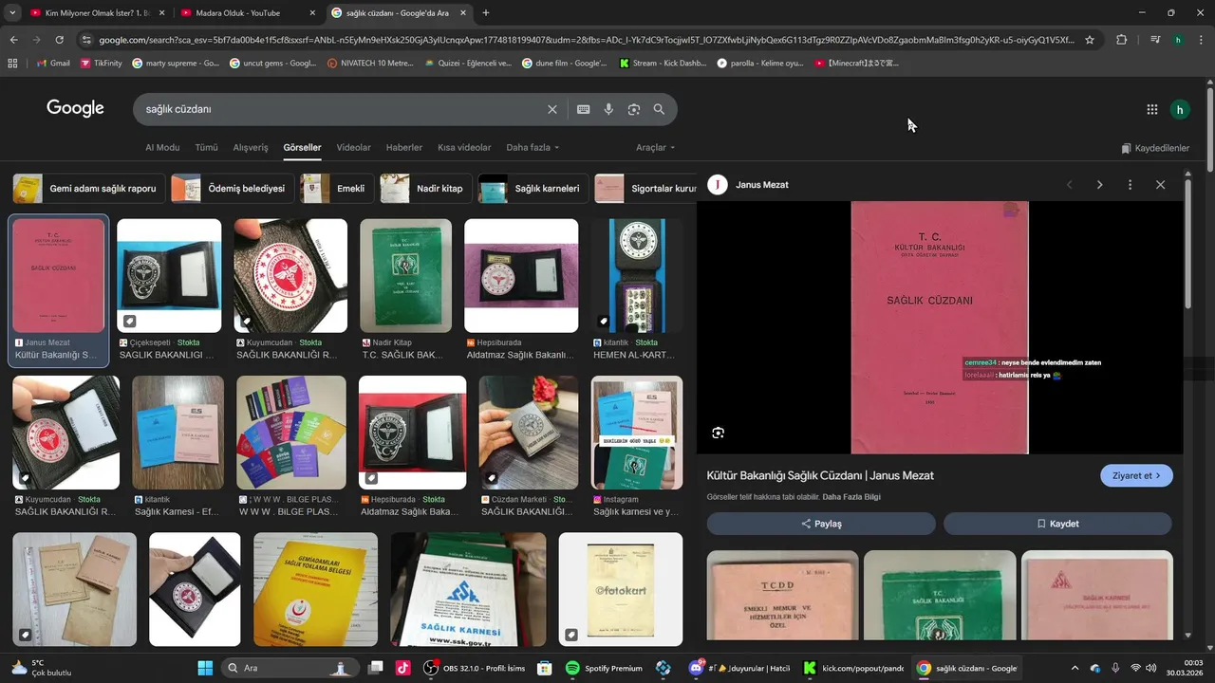Reload the page
This screenshot has width=1215, height=683.
point(59,40)
